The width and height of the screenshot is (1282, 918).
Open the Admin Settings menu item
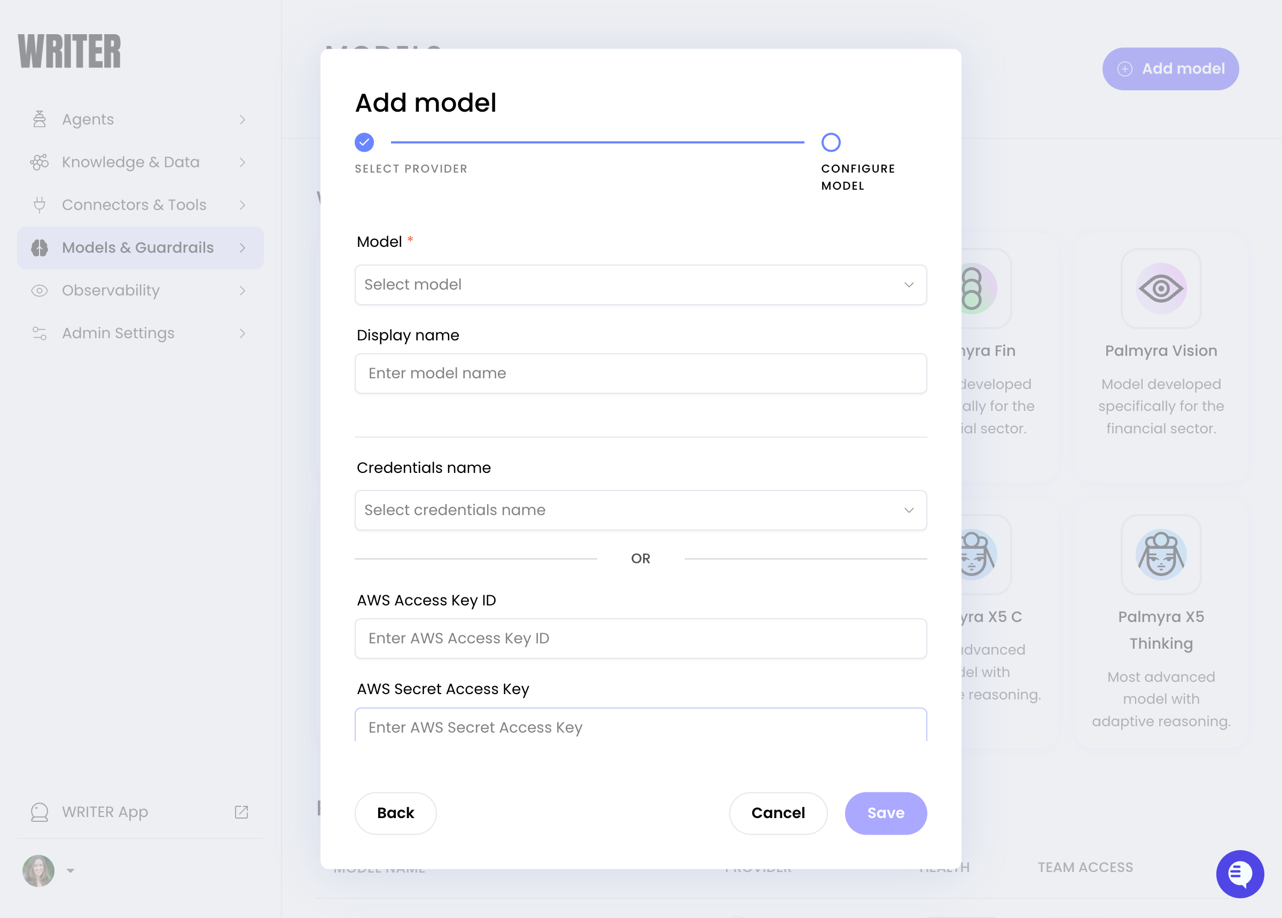[x=118, y=333]
